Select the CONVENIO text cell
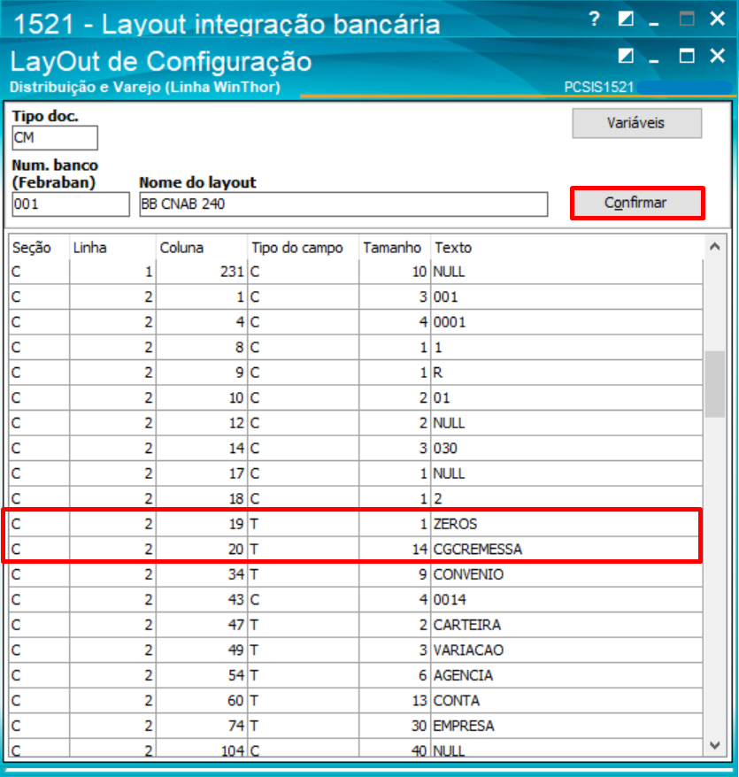Viewport: 739px width, 777px height. pyautogui.click(x=566, y=574)
